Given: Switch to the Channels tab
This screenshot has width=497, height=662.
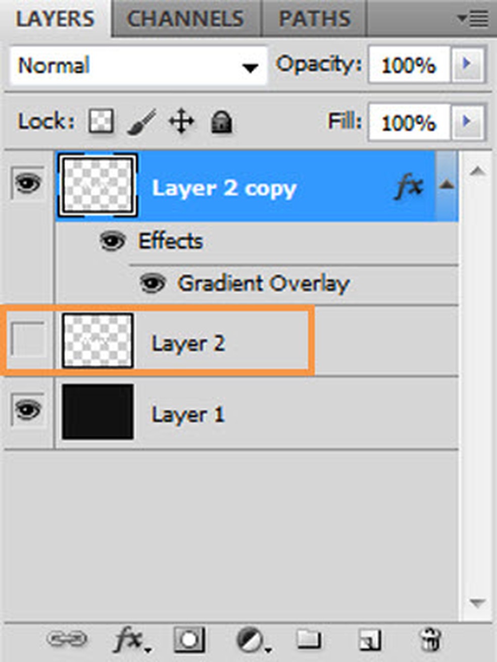Looking at the screenshot, I should coord(185,19).
